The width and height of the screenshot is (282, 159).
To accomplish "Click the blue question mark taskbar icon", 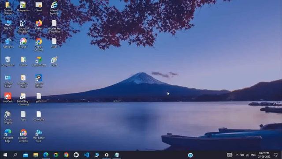I will coord(190,155).
